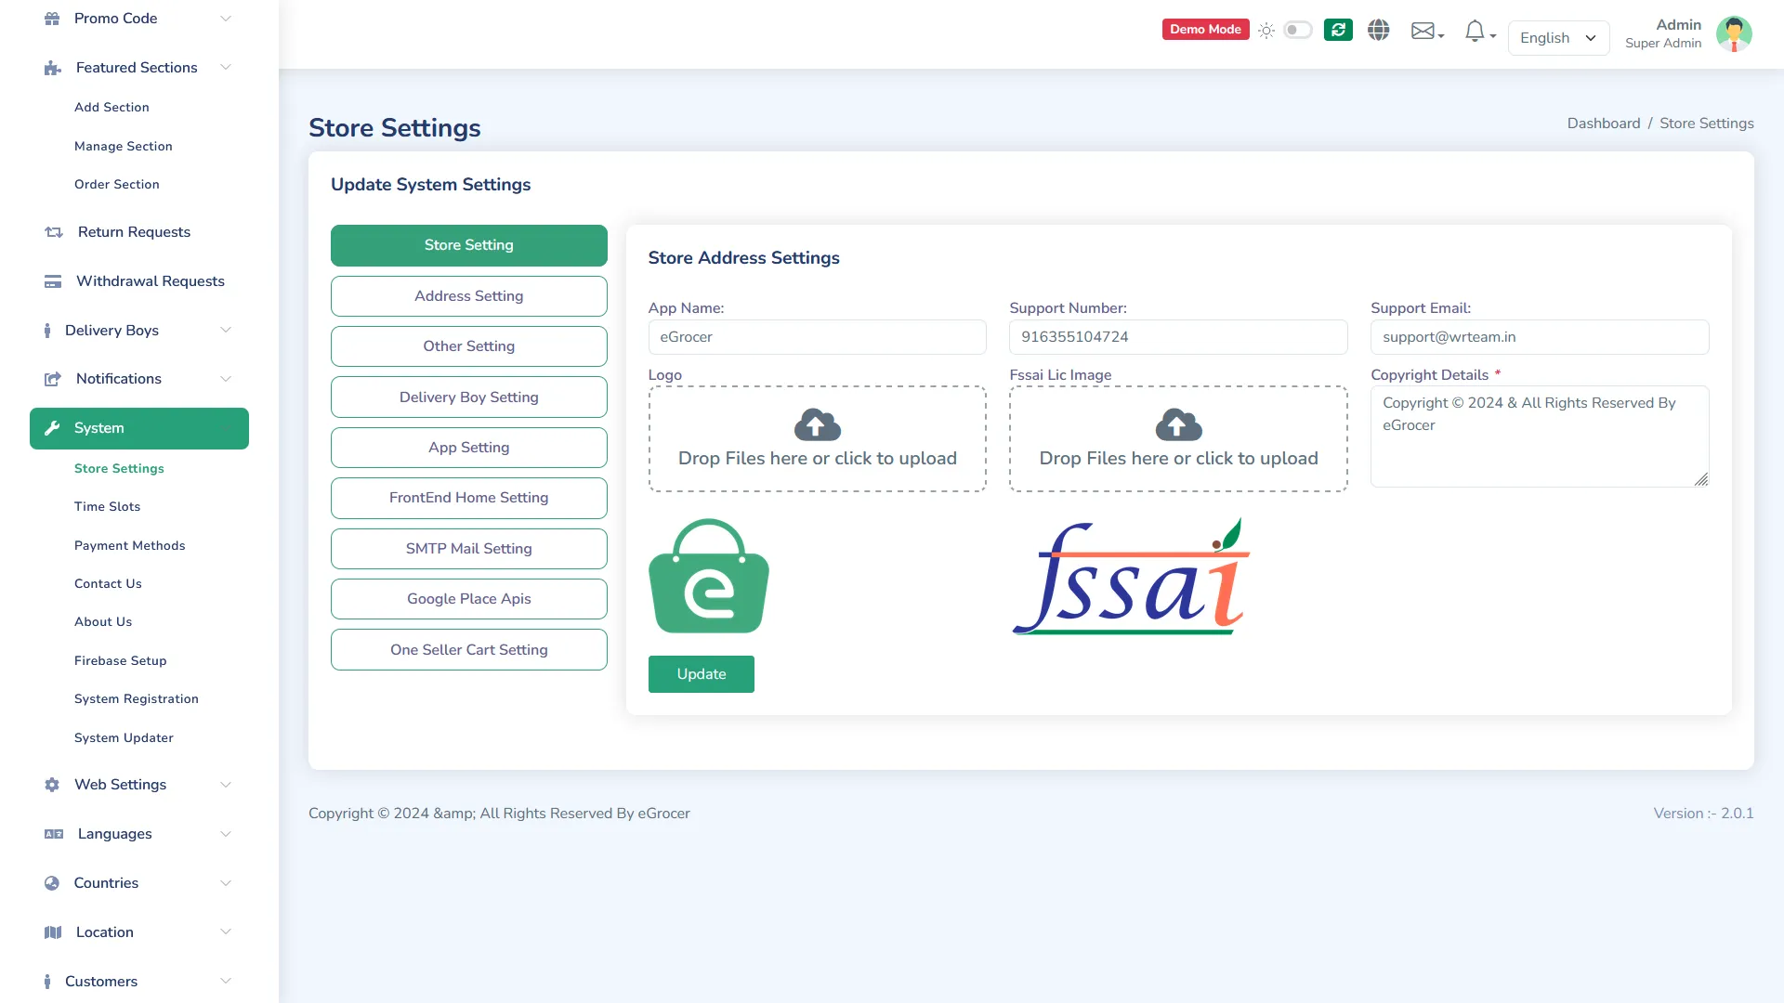Open the Google Place Apis tab
1784x1003 pixels.
coord(469,599)
